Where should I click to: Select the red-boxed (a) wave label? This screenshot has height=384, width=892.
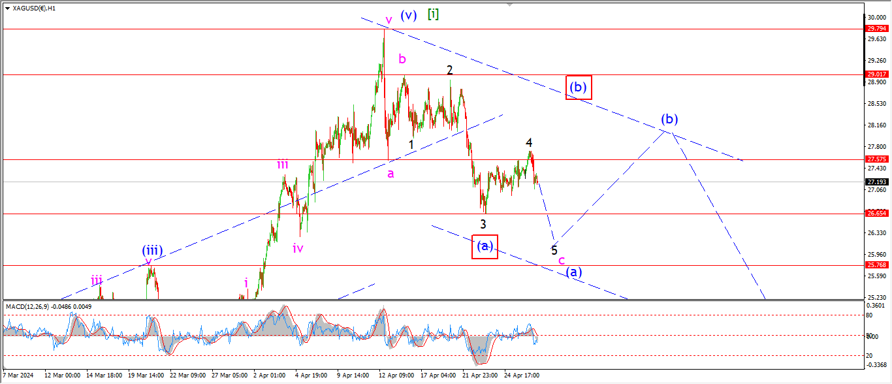(x=485, y=246)
